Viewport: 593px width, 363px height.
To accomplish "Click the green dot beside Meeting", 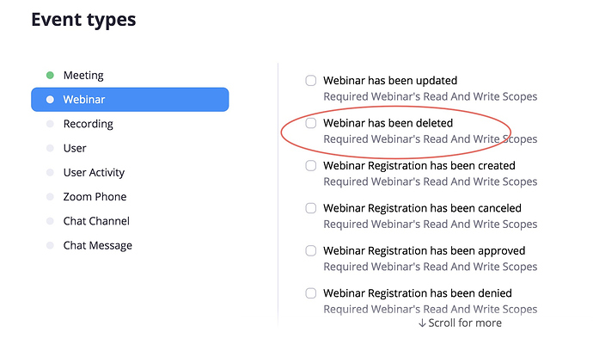I will (50, 76).
